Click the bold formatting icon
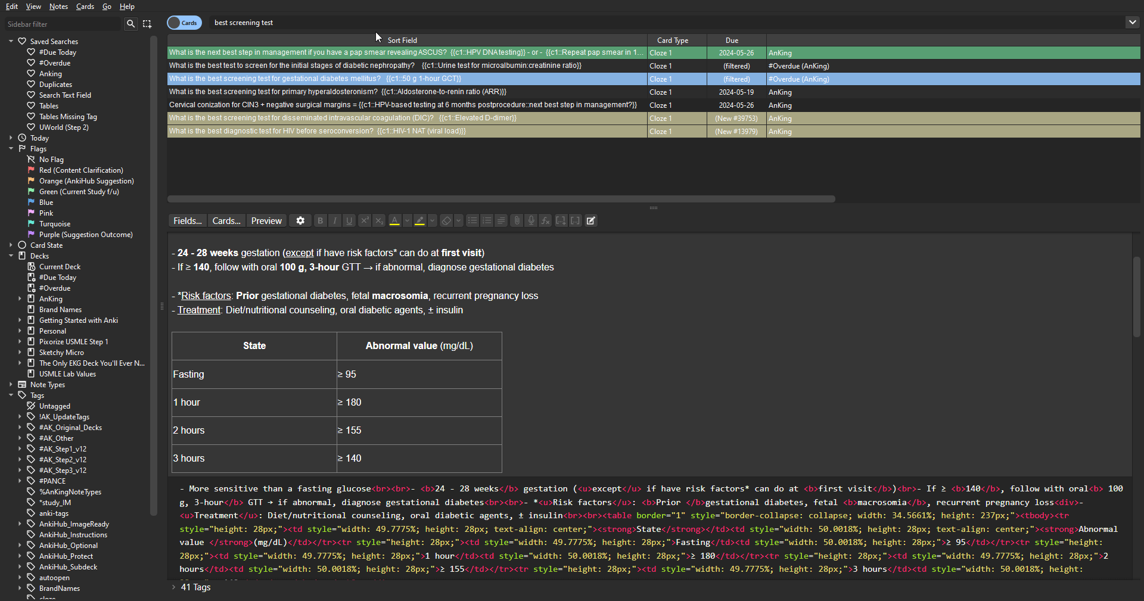 pos(321,221)
